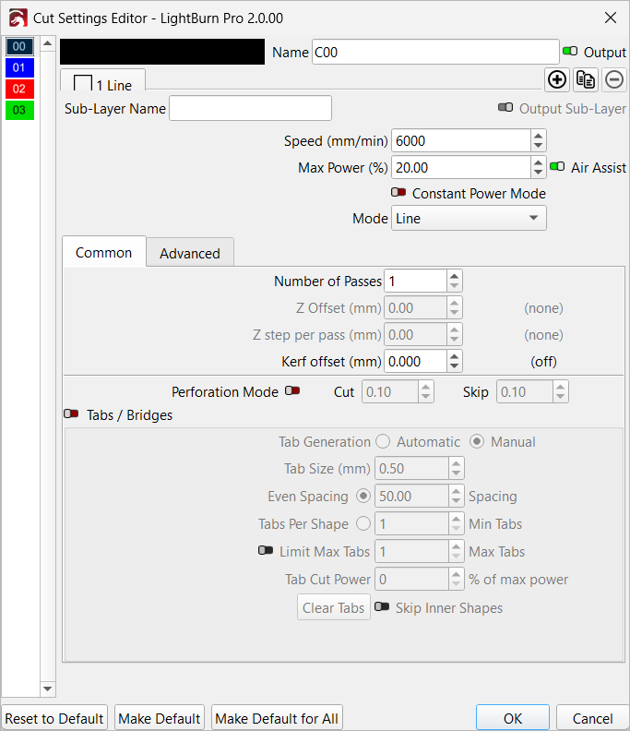Increase Speed using the up arrow
Screen dimensions: 630x731
point(539,136)
